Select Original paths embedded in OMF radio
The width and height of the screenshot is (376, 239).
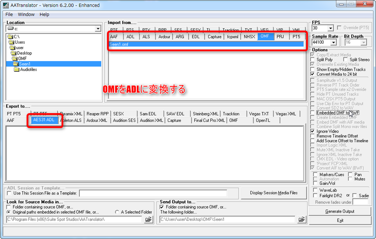point(9,212)
